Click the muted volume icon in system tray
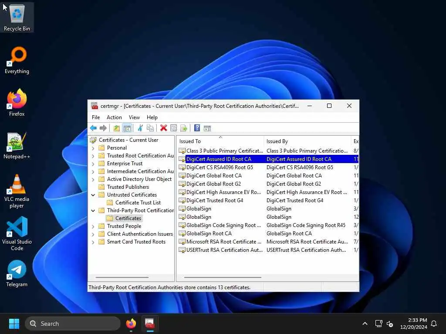This screenshot has width=446, height=334. tap(390, 324)
